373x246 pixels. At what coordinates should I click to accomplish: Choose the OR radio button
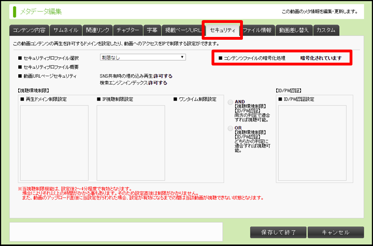pos(230,128)
